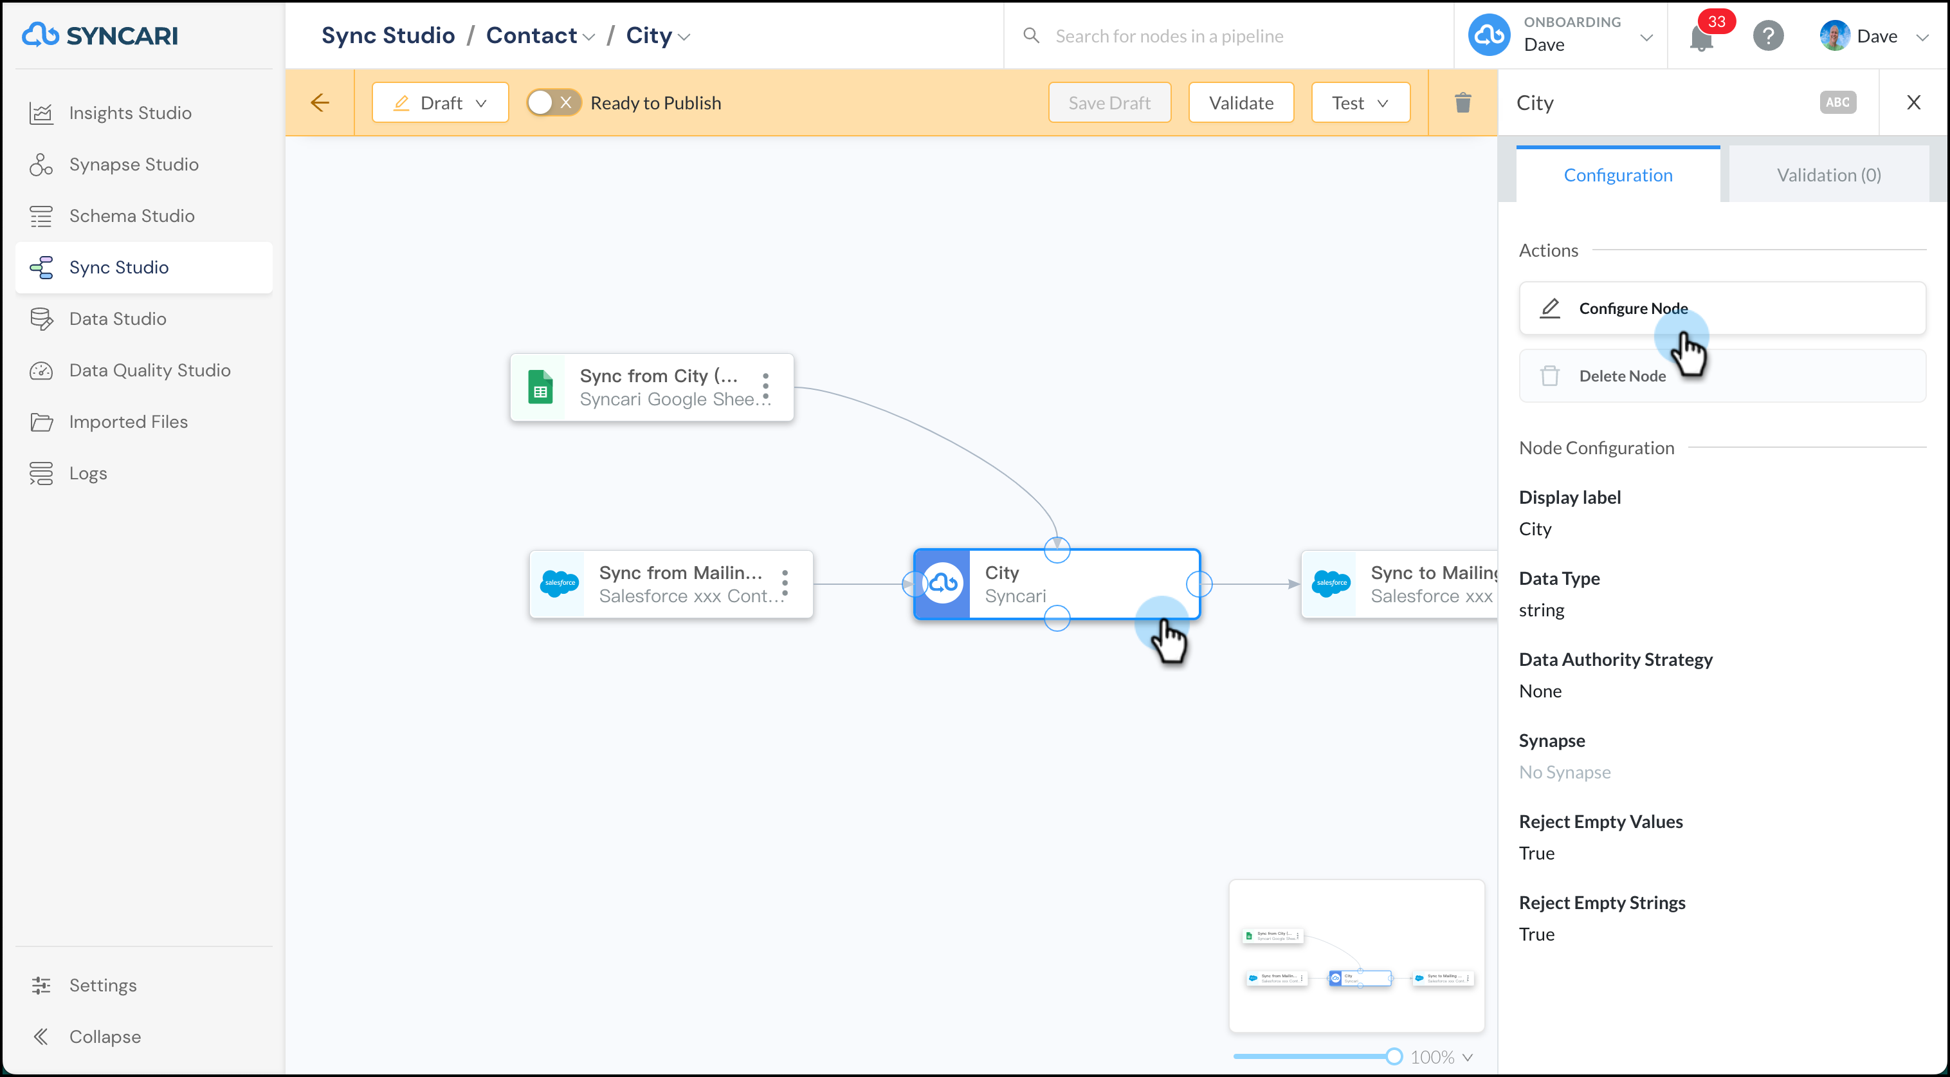Click the Logs sidebar icon
Viewport: 1950px width, 1077px height.
(41, 474)
